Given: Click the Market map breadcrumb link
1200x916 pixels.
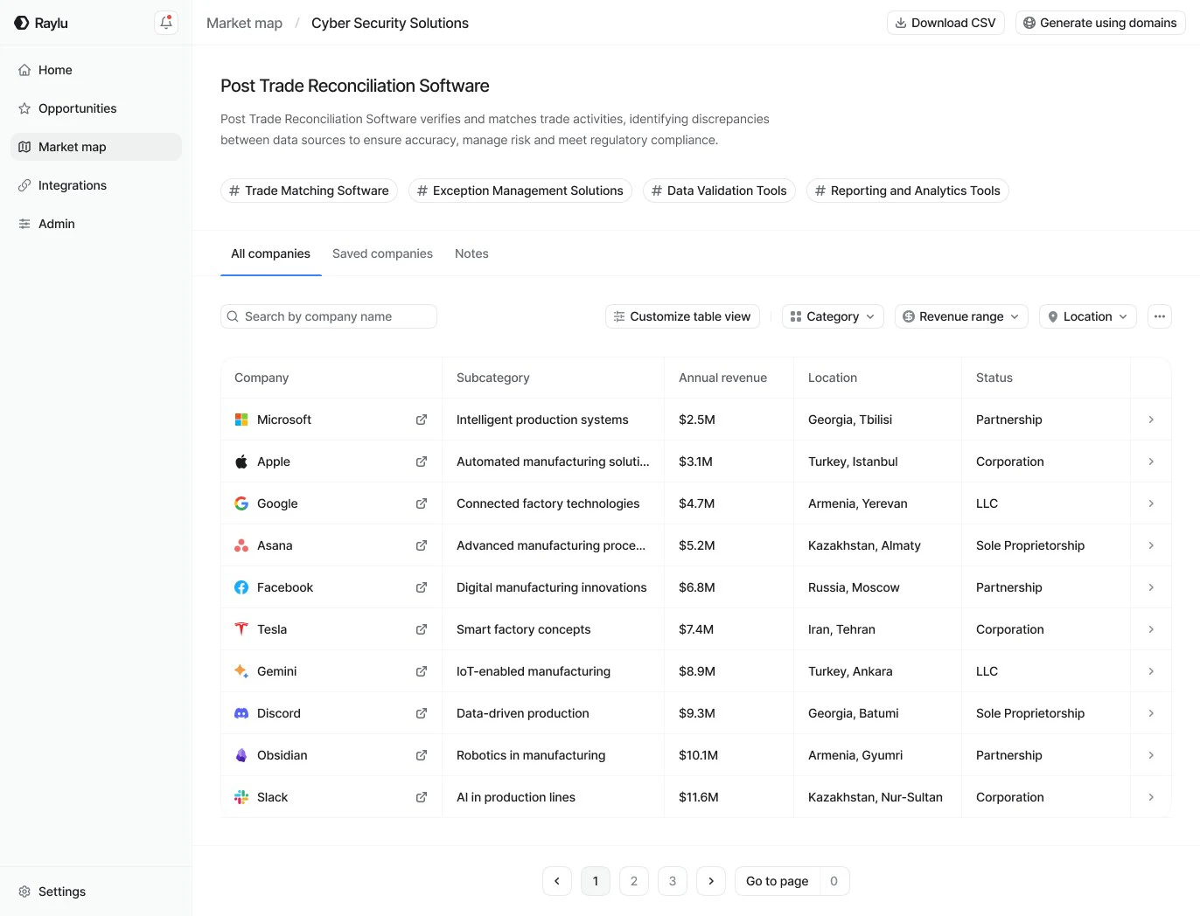Looking at the screenshot, I should (x=244, y=23).
